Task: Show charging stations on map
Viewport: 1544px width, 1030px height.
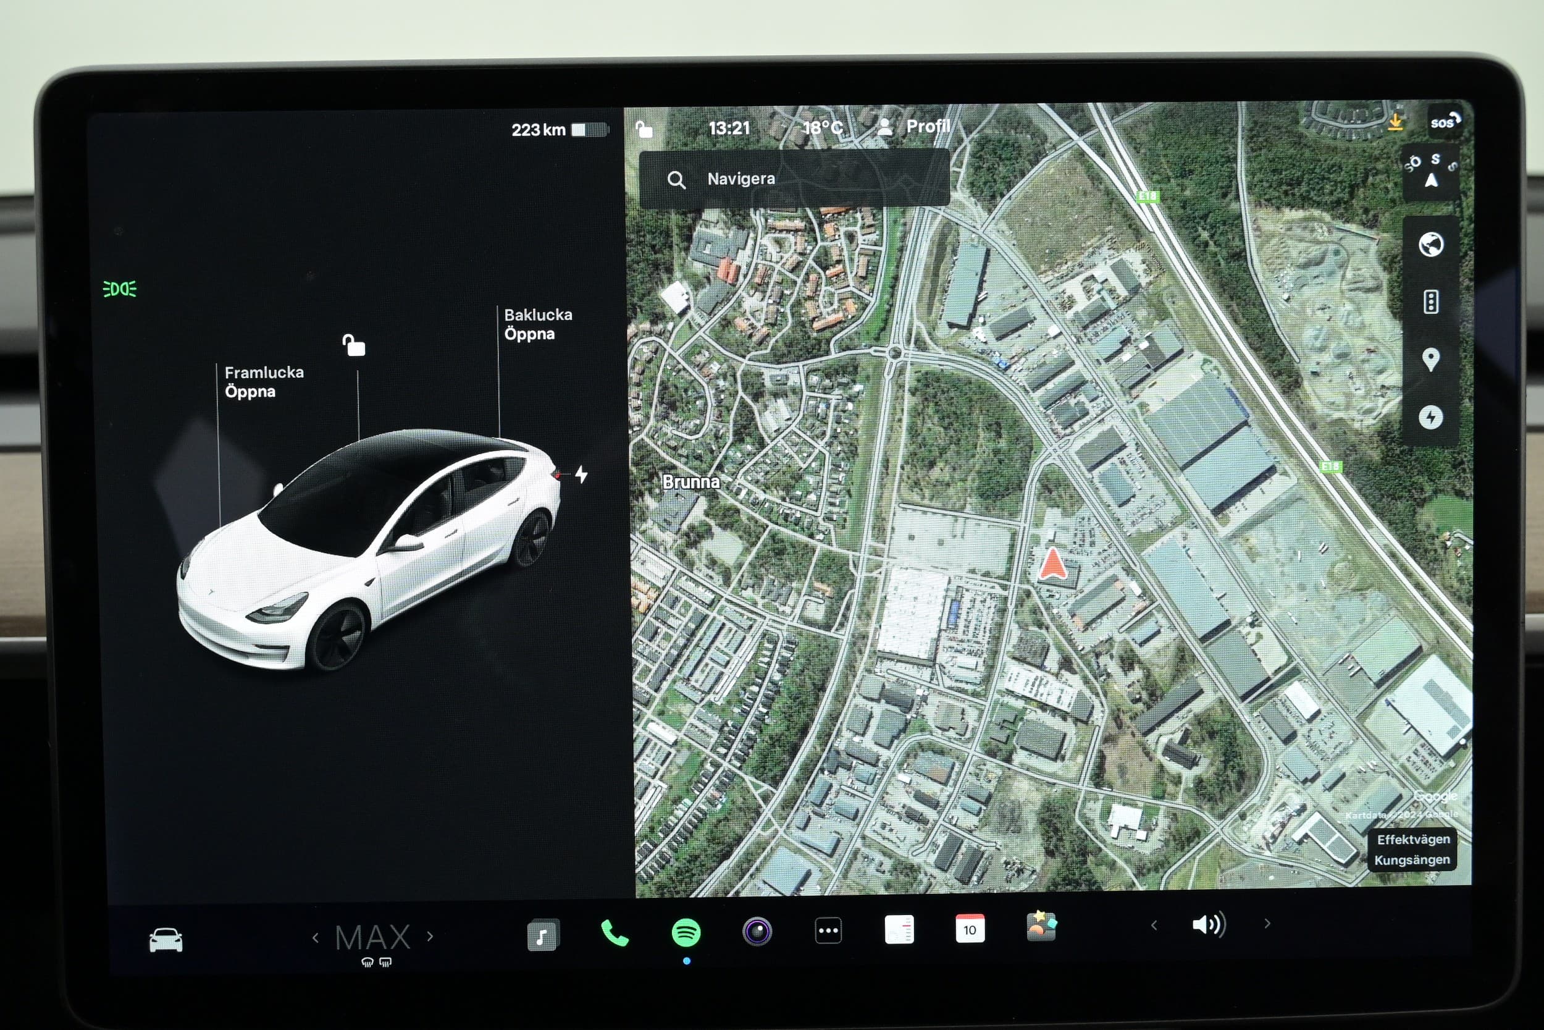Action: [1430, 417]
